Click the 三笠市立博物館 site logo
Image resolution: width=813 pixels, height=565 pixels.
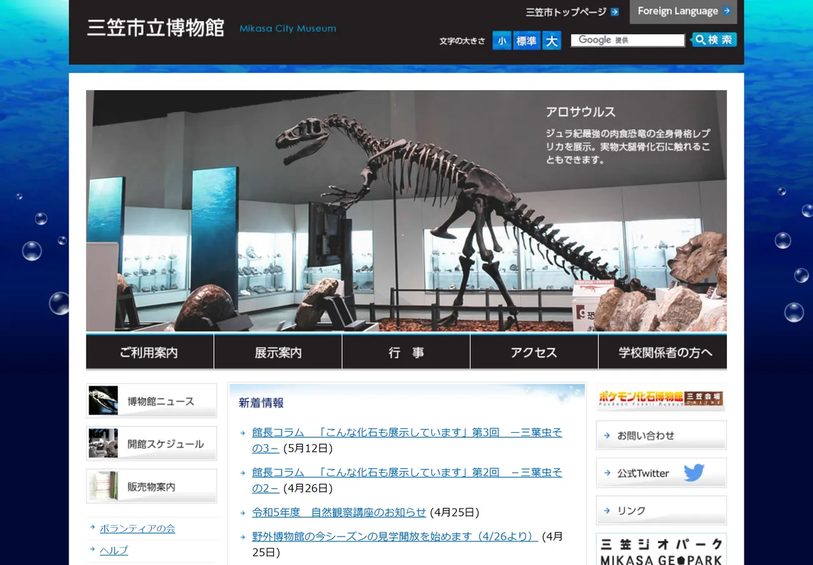(156, 29)
